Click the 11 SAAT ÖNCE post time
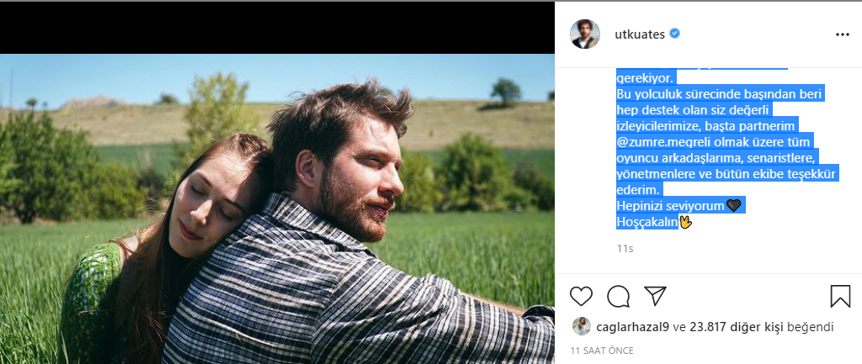 [x=603, y=348]
